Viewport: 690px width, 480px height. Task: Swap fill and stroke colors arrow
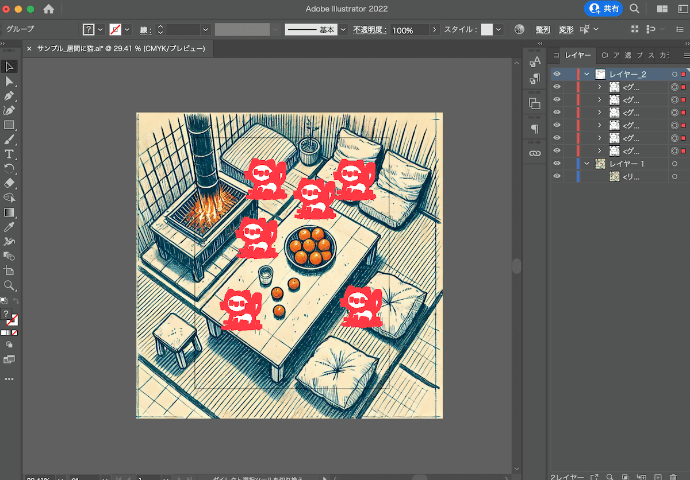[x=16, y=301]
